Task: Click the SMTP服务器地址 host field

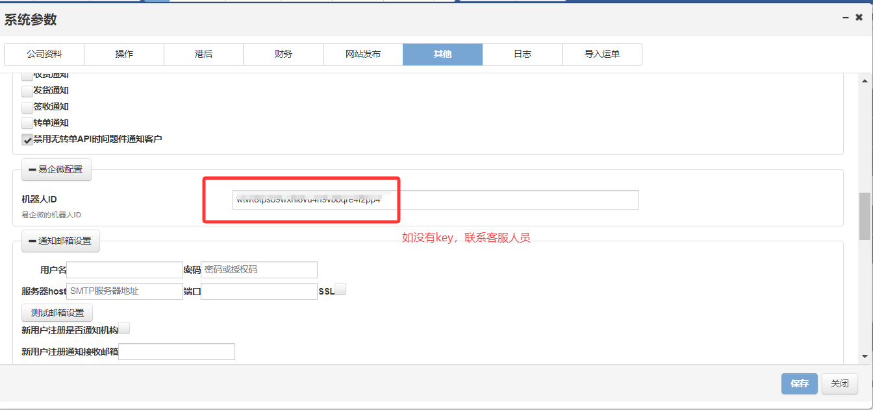Action: (124, 291)
